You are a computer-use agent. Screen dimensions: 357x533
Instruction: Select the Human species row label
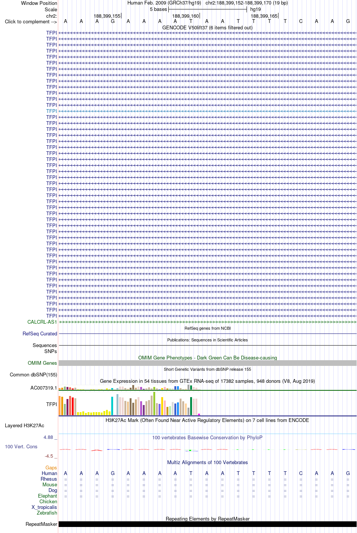click(x=49, y=473)
